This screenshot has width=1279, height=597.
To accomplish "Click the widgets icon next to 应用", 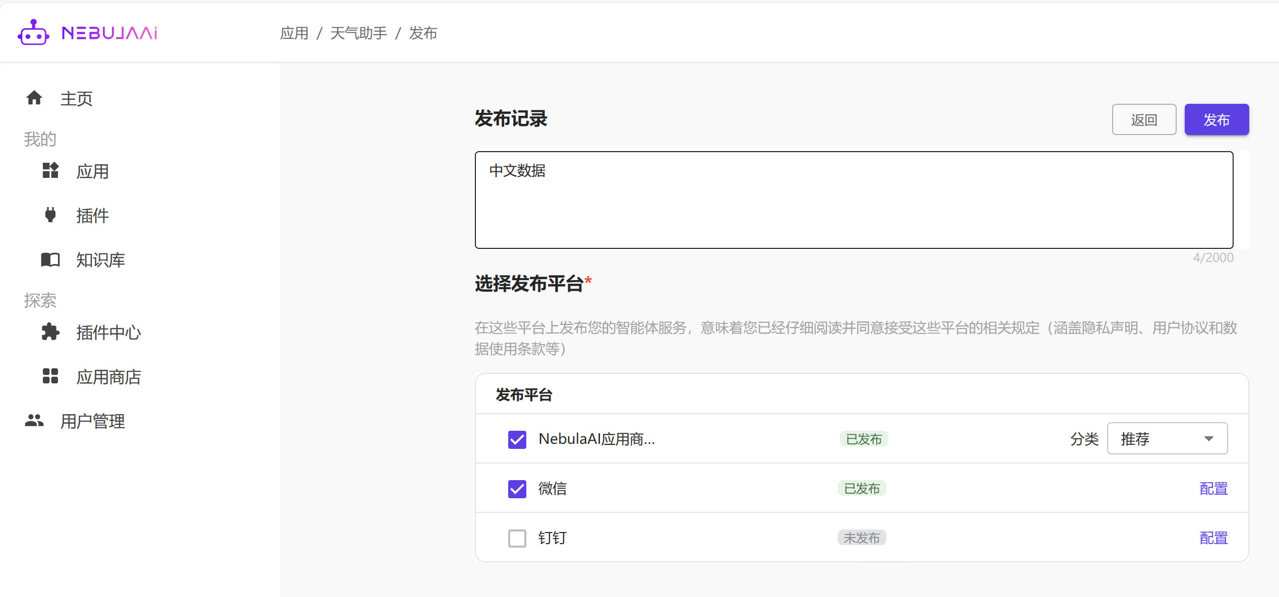I will pyautogui.click(x=50, y=171).
